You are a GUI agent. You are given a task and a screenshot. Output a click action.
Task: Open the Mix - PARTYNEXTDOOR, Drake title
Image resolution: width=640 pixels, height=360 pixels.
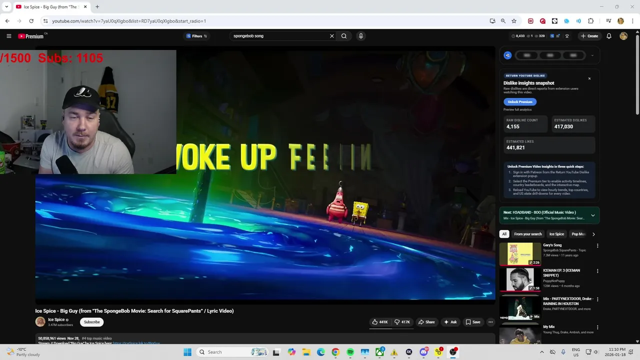[568, 301]
